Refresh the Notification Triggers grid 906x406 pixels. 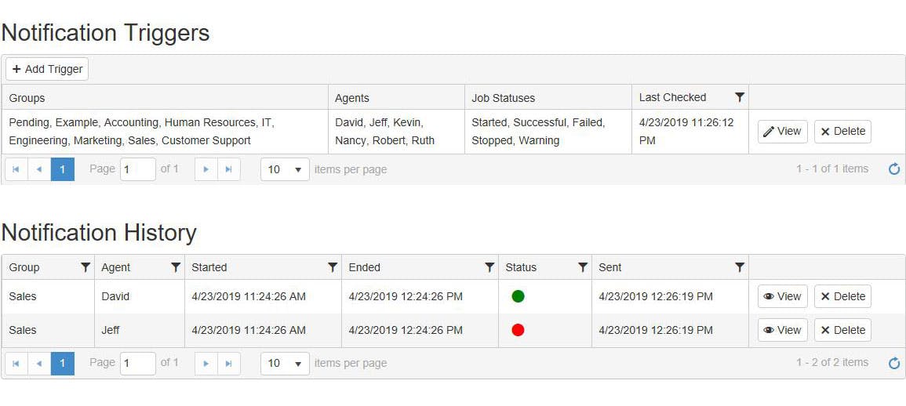(894, 169)
